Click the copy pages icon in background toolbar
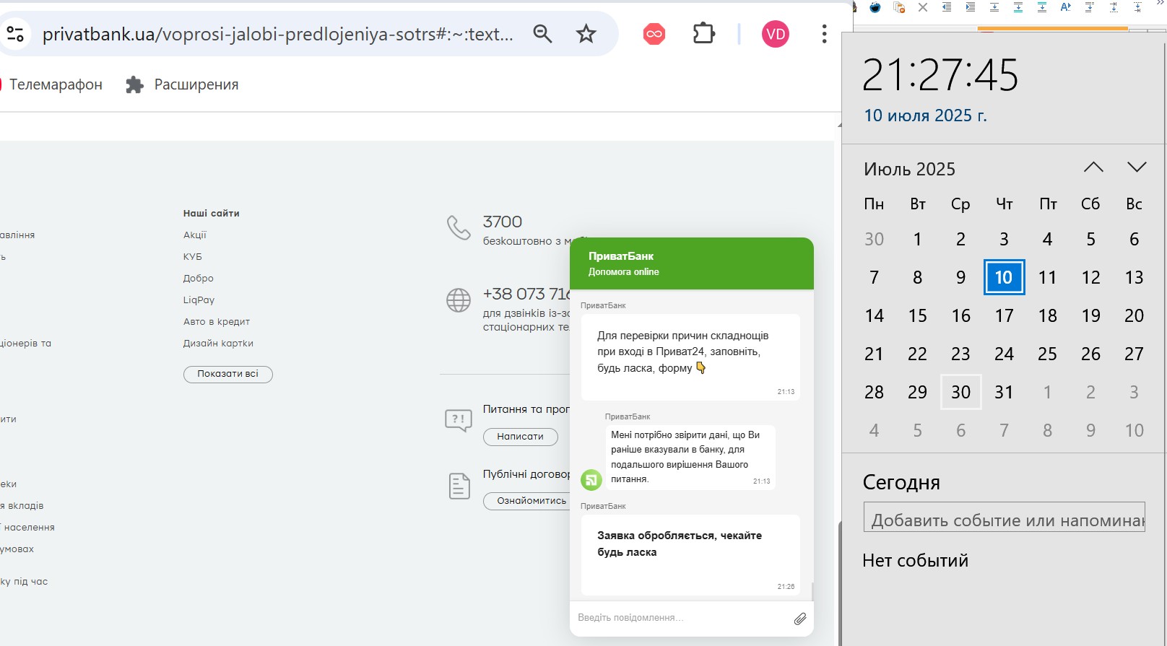The width and height of the screenshot is (1167, 646). click(899, 7)
